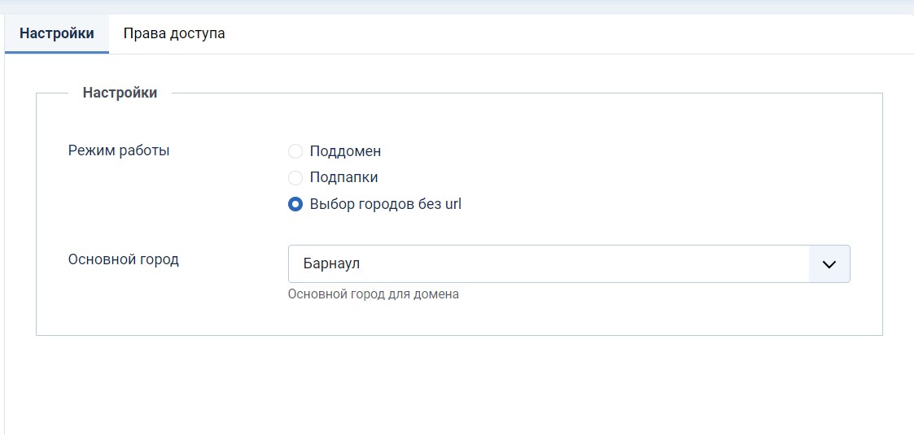Click the Выбор городов без url label
Screen dimensions: 914x435
[385, 204]
